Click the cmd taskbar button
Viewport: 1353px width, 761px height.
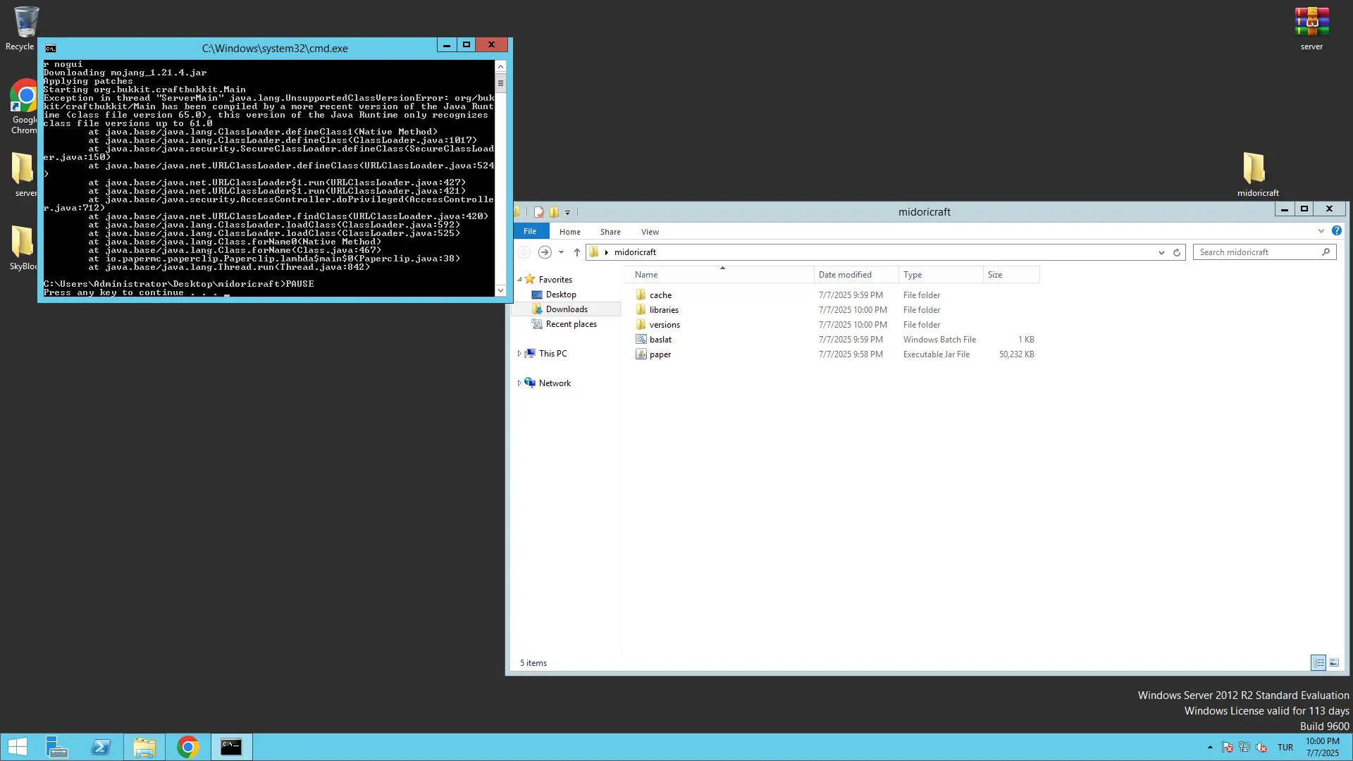pos(231,747)
